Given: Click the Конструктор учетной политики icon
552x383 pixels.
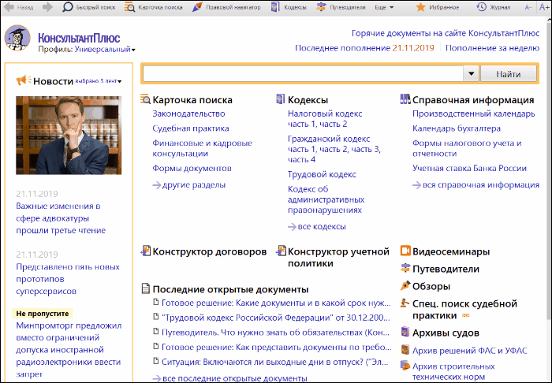Looking at the screenshot, I should coord(281,251).
